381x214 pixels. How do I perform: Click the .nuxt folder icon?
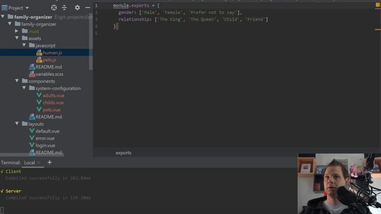coord(24,31)
